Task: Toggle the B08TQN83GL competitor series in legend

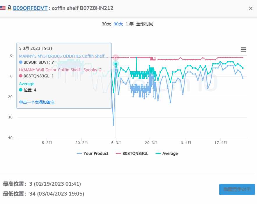Action: coord(132,154)
